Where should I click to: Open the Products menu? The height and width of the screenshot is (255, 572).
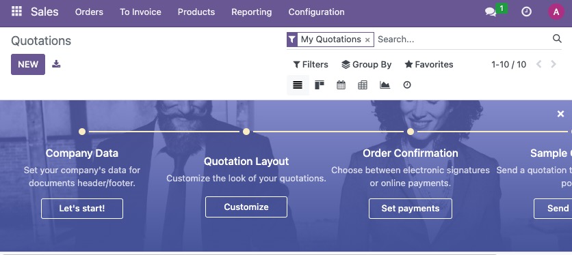196,12
